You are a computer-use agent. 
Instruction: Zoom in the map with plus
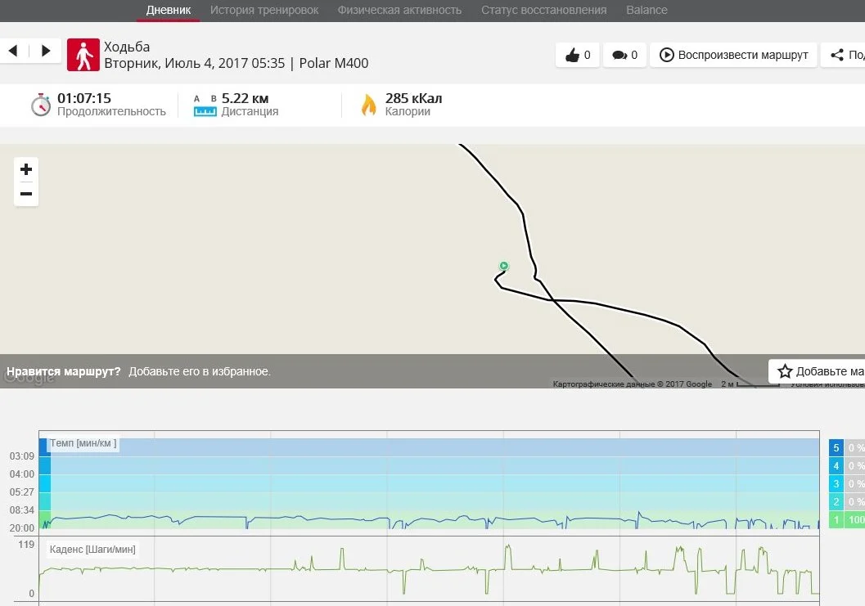pyautogui.click(x=26, y=169)
